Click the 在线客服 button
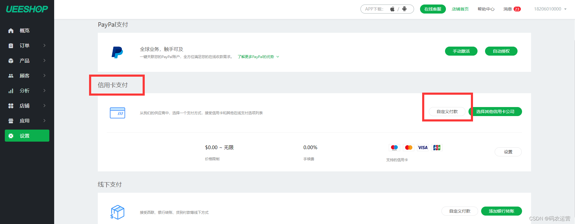The height and width of the screenshot is (224, 575). click(433, 9)
